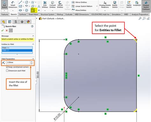Switch to the MBD Dimensions tab
Image resolution: width=151 pixels, height=122 pixels.
(82, 14)
